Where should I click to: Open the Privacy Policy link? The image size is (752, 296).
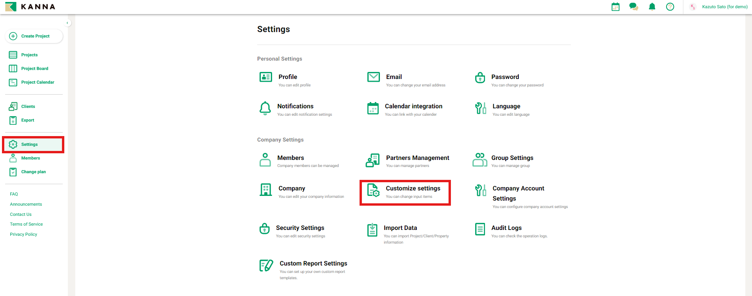coord(24,234)
